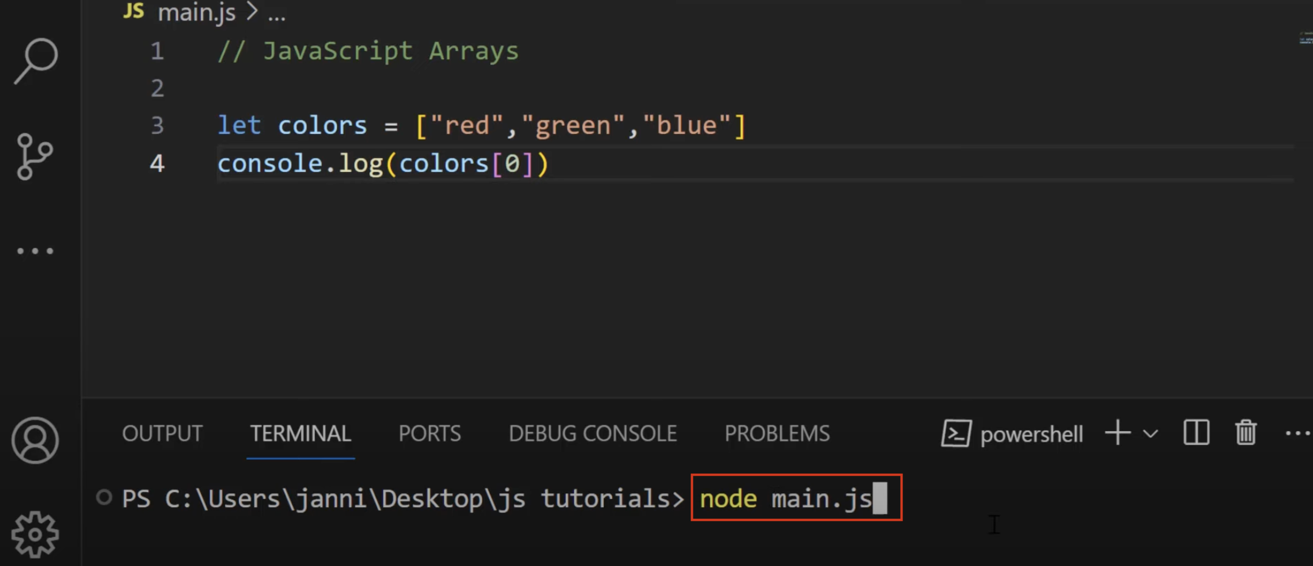Click "console" on line 4

coord(270,164)
